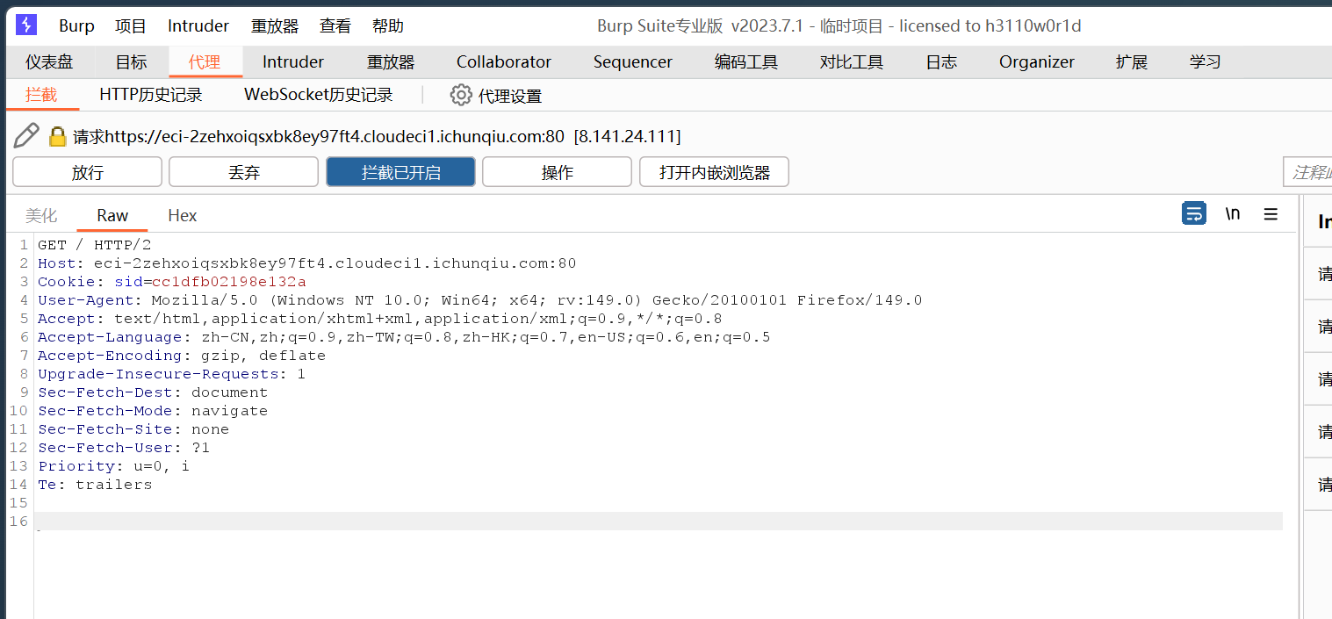Click the 打开内嵌浏览器 button
The width and height of the screenshot is (1332, 619).
tap(714, 172)
